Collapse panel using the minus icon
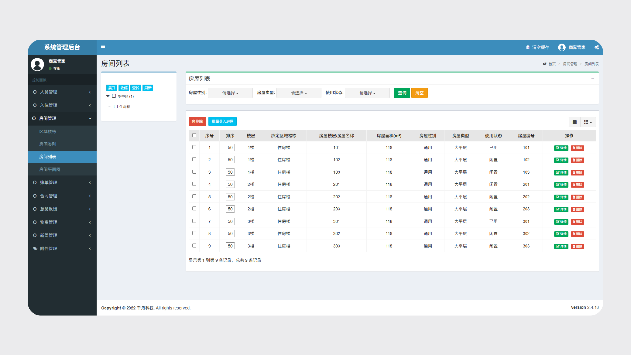631x355 pixels. 593,78
